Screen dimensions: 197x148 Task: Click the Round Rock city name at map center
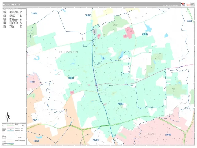coord(111,85)
